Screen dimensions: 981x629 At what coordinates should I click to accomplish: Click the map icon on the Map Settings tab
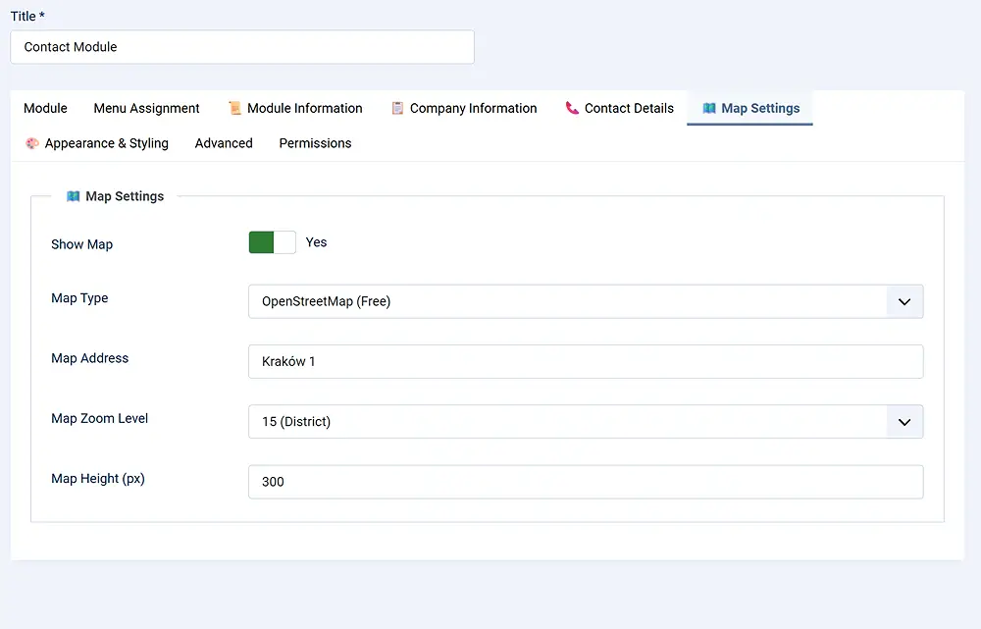pyautogui.click(x=708, y=109)
